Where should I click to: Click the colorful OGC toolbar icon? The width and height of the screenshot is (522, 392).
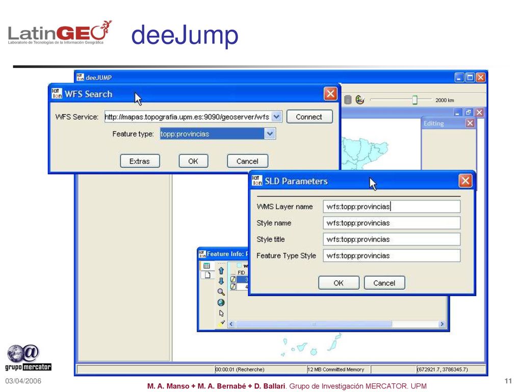tap(360, 100)
